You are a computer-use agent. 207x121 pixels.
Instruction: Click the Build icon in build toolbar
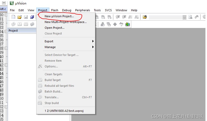pyautogui.click(x=20, y=24)
